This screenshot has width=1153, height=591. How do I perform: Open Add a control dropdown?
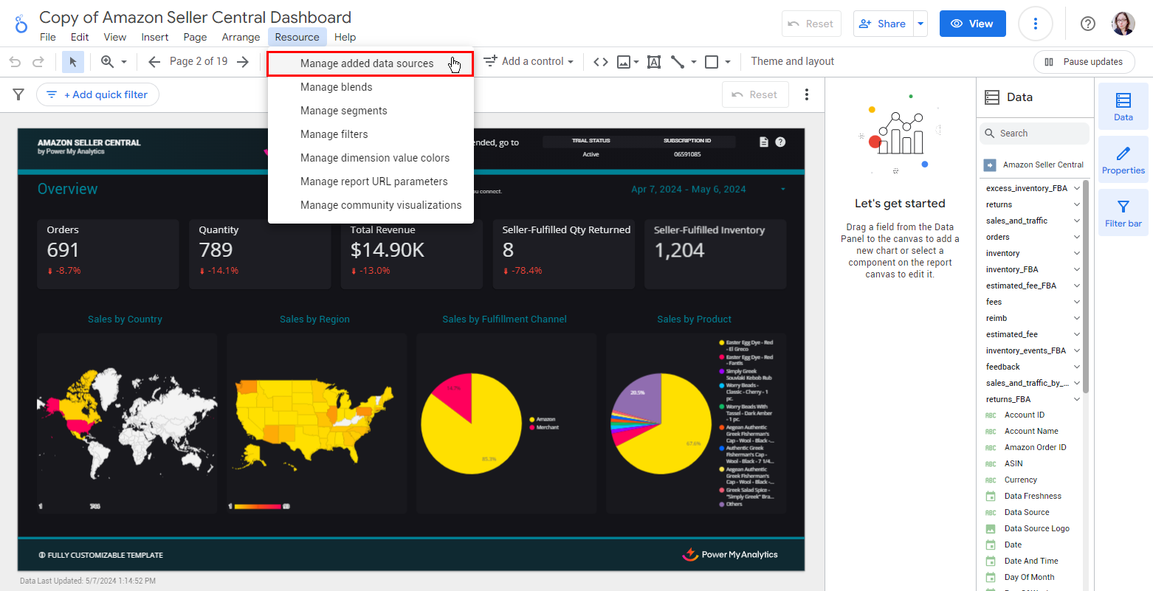[x=529, y=62]
